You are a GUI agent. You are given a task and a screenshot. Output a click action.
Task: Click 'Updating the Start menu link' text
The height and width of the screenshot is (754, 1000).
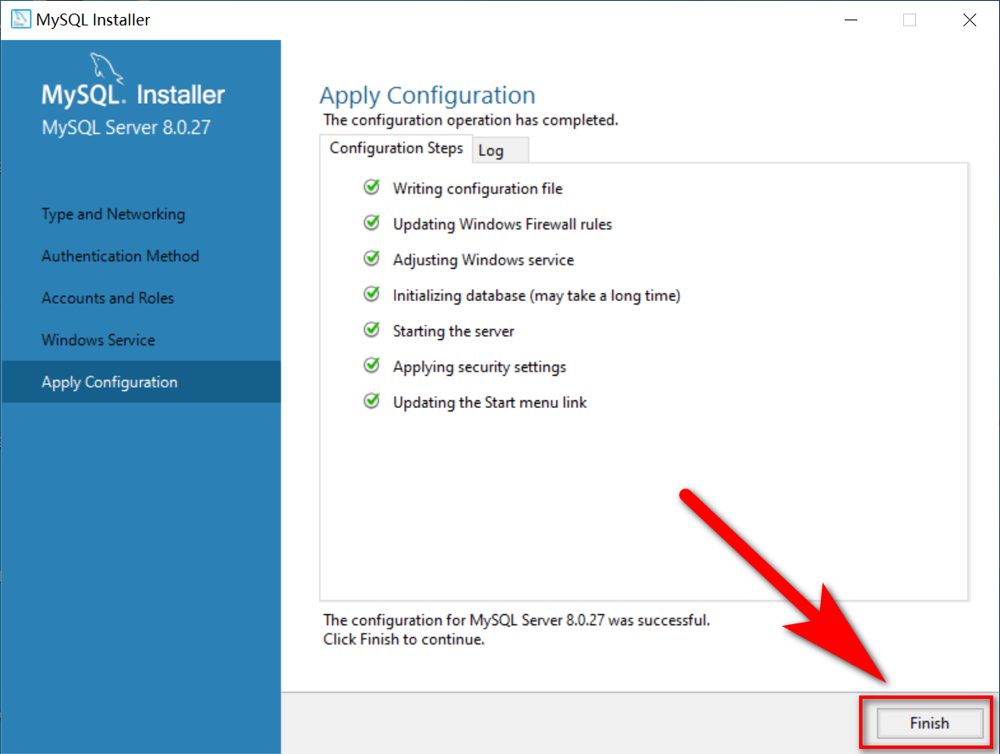click(490, 403)
